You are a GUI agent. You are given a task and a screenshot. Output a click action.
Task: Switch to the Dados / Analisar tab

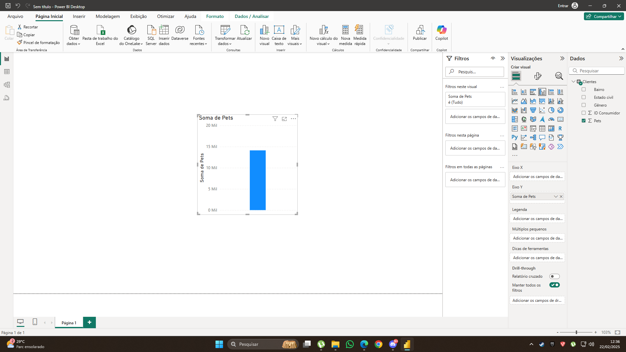coord(252,16)
